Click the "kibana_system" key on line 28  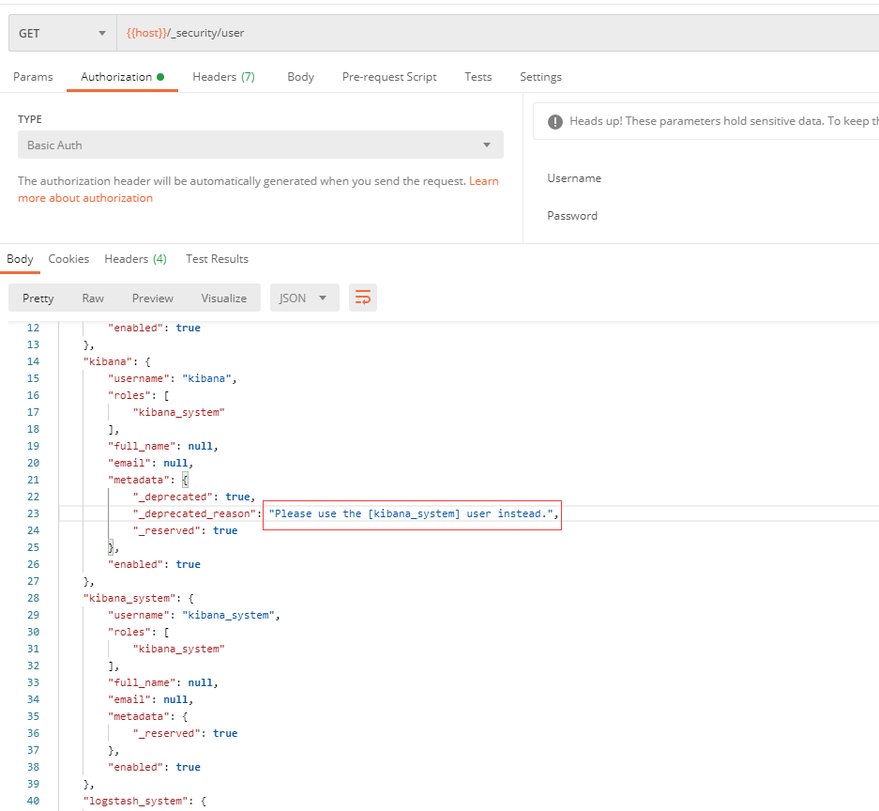(129, 599)
